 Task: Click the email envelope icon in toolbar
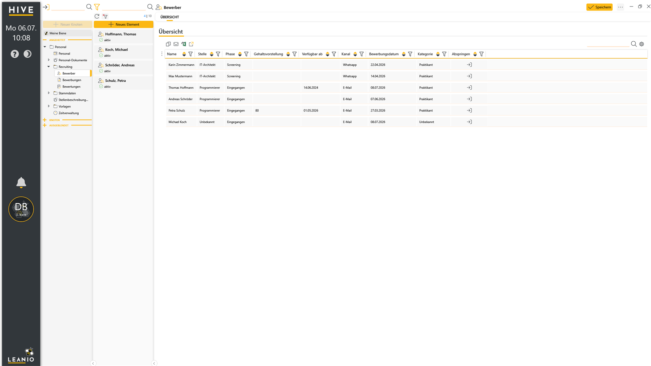tap(176, 44)
